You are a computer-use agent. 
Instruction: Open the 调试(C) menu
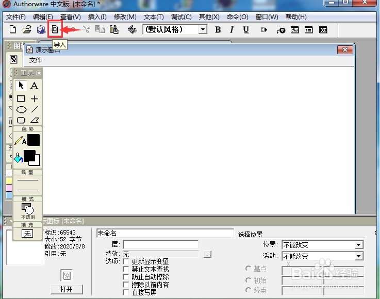click(181, 17)
